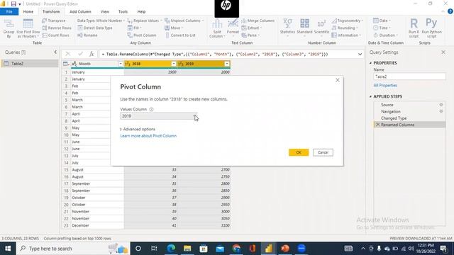Screen dimensions: 454x255
Task: Collapse the Queries pane
Action: (55, 52)
